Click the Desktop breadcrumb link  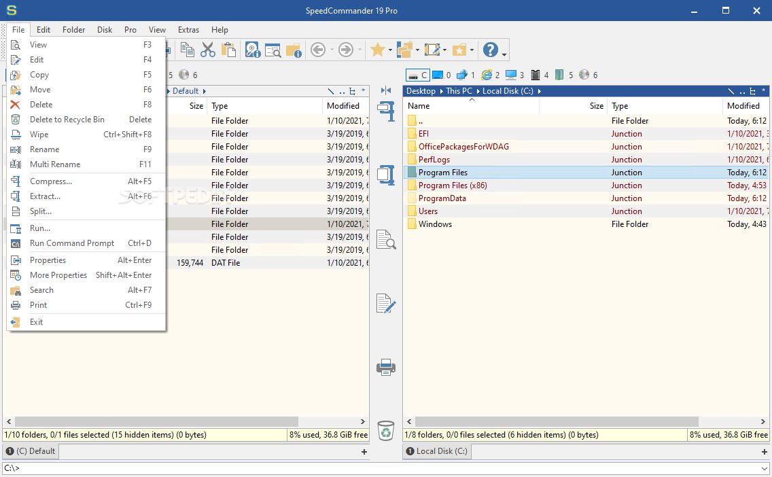(421, 91)
